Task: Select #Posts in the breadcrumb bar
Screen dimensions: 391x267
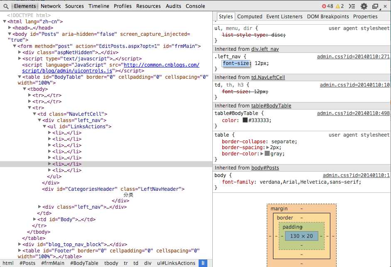Action: pos(27,263)
